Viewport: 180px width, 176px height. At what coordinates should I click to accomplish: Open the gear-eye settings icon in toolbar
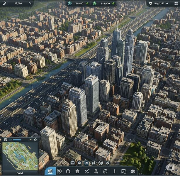pyautogui.click(x=105, y=171)
